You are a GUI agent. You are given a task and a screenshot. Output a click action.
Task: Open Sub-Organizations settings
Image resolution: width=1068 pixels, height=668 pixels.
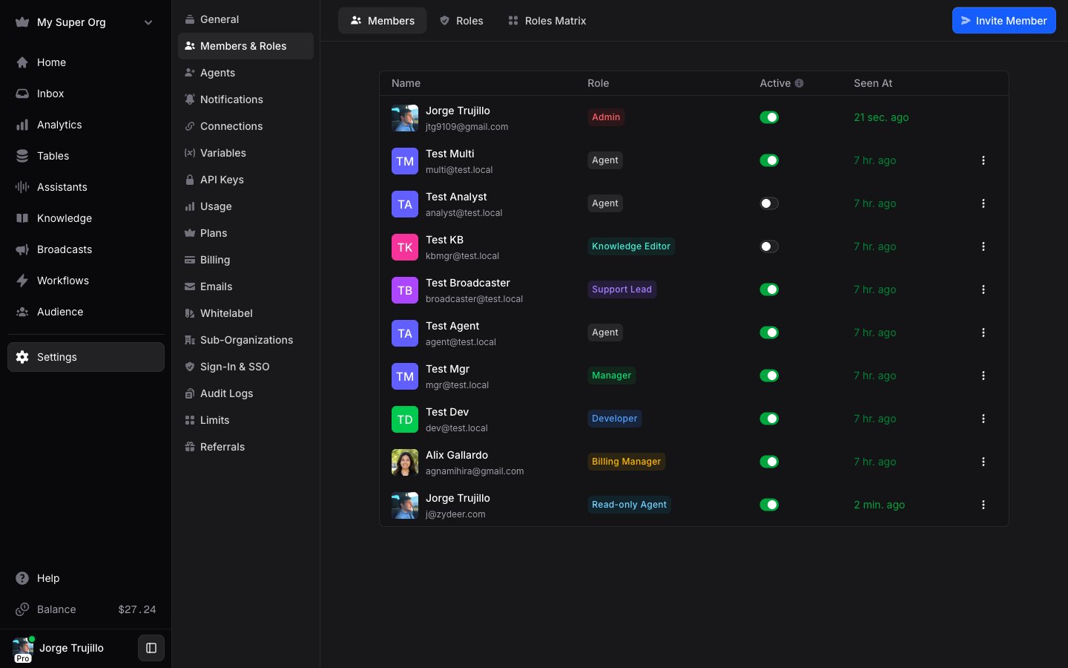(245, 340)
